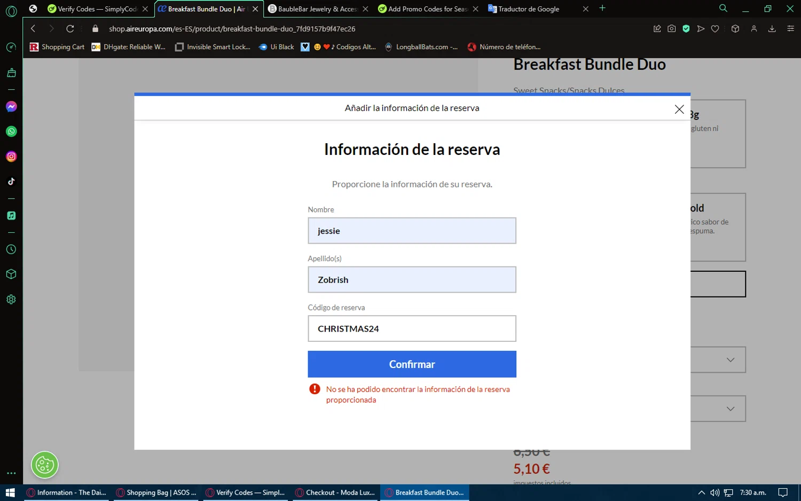
Task: Click the Código de reserva field
Action: point(412,328)
